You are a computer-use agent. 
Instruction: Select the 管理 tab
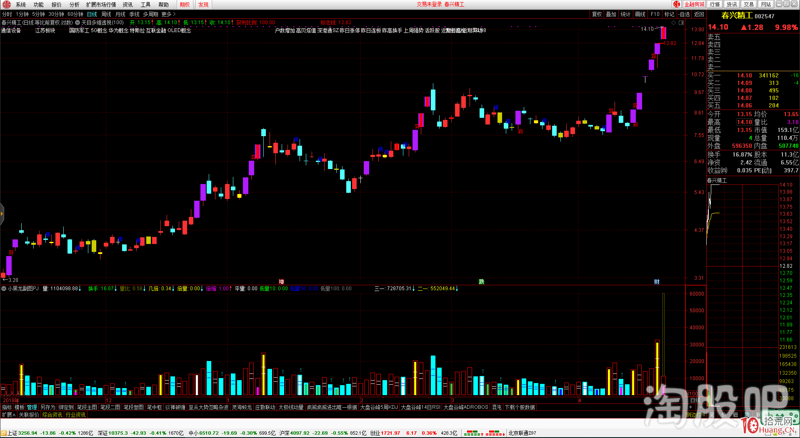tap(32, 407)
